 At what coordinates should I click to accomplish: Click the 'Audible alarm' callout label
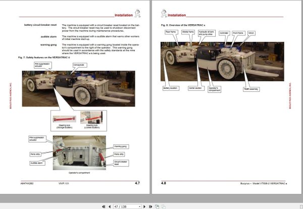coord(37,163)
